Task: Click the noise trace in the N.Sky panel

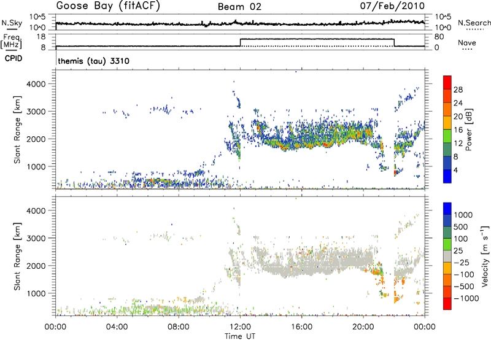Action: 240,23
